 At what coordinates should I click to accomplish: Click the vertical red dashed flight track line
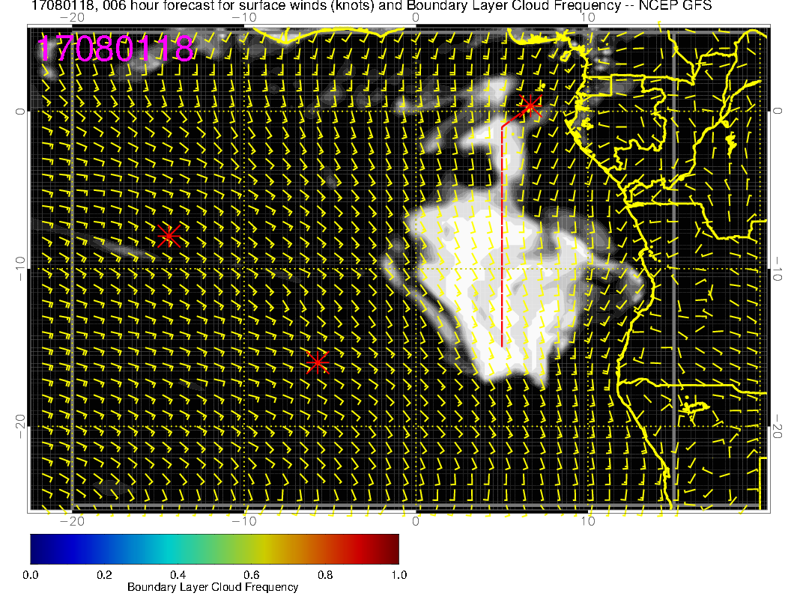point(502,240)
